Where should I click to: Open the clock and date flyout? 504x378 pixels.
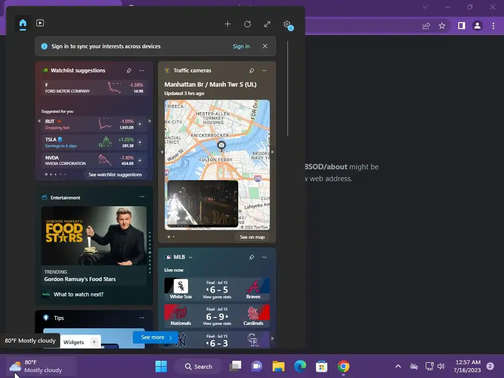pos(468,366)
